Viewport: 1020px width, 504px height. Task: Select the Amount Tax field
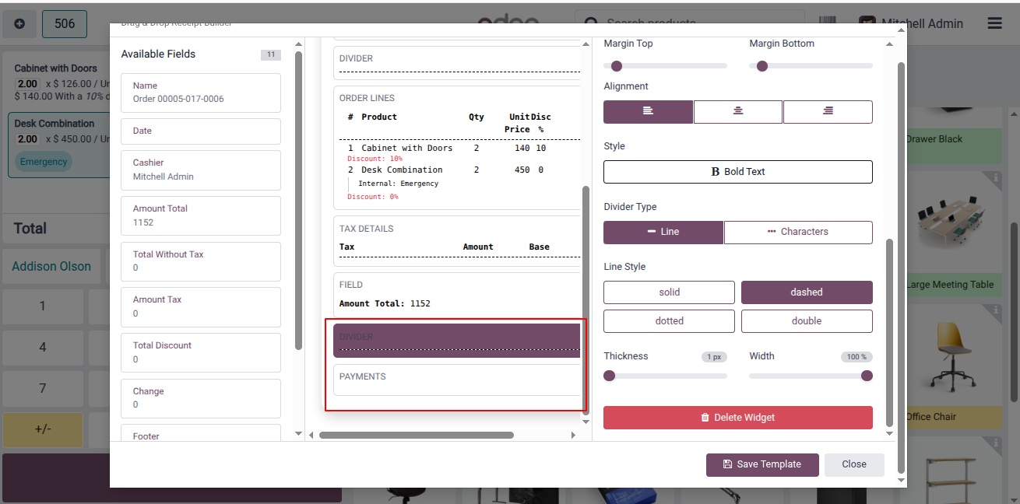click(201, 306)
